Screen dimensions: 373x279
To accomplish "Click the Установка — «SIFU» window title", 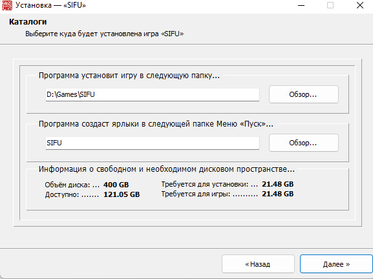I will 50,5.
